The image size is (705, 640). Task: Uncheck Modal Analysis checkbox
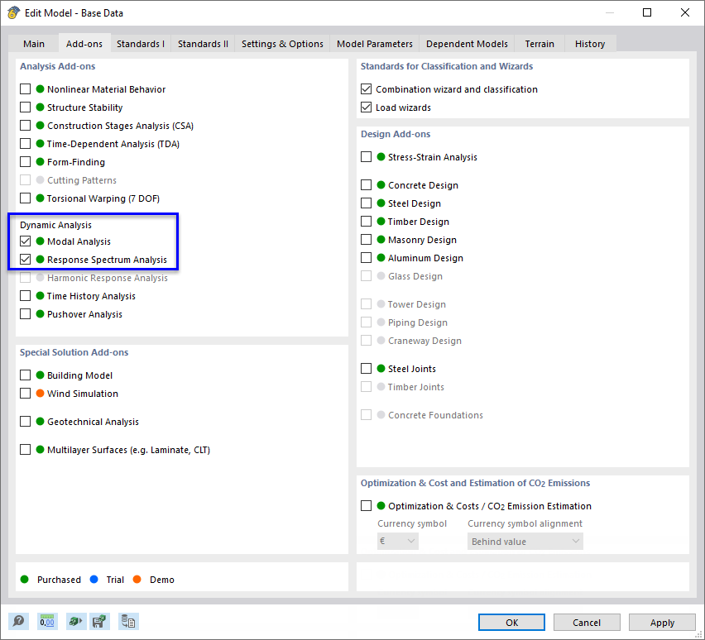coord(25,241)
